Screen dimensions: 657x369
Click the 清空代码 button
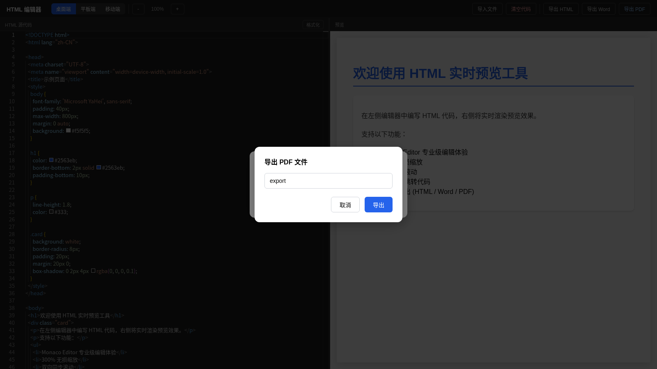tap(521, 9)
